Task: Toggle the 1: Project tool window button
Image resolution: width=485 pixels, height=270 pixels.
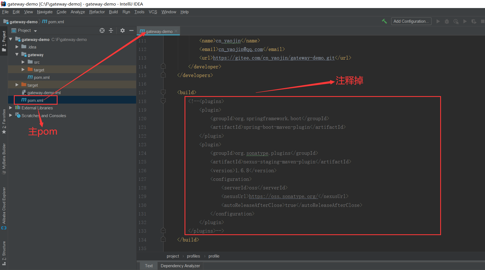Action: coord(4,41)
